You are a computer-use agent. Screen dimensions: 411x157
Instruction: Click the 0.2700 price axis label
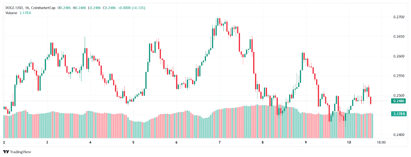(399, 17)
